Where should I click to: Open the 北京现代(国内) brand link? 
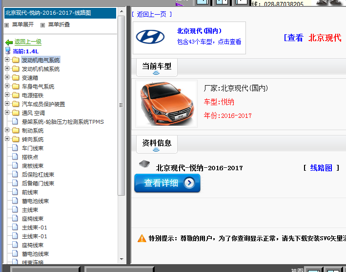pyautogui.click(x=199, y=31)
